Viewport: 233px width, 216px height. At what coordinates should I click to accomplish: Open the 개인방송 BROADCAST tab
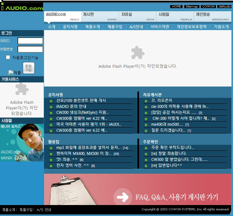(213, 16)
